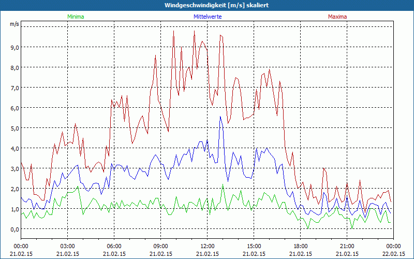
Task: Click the 0,0 y-axis value
Action: tap(14, 229)
